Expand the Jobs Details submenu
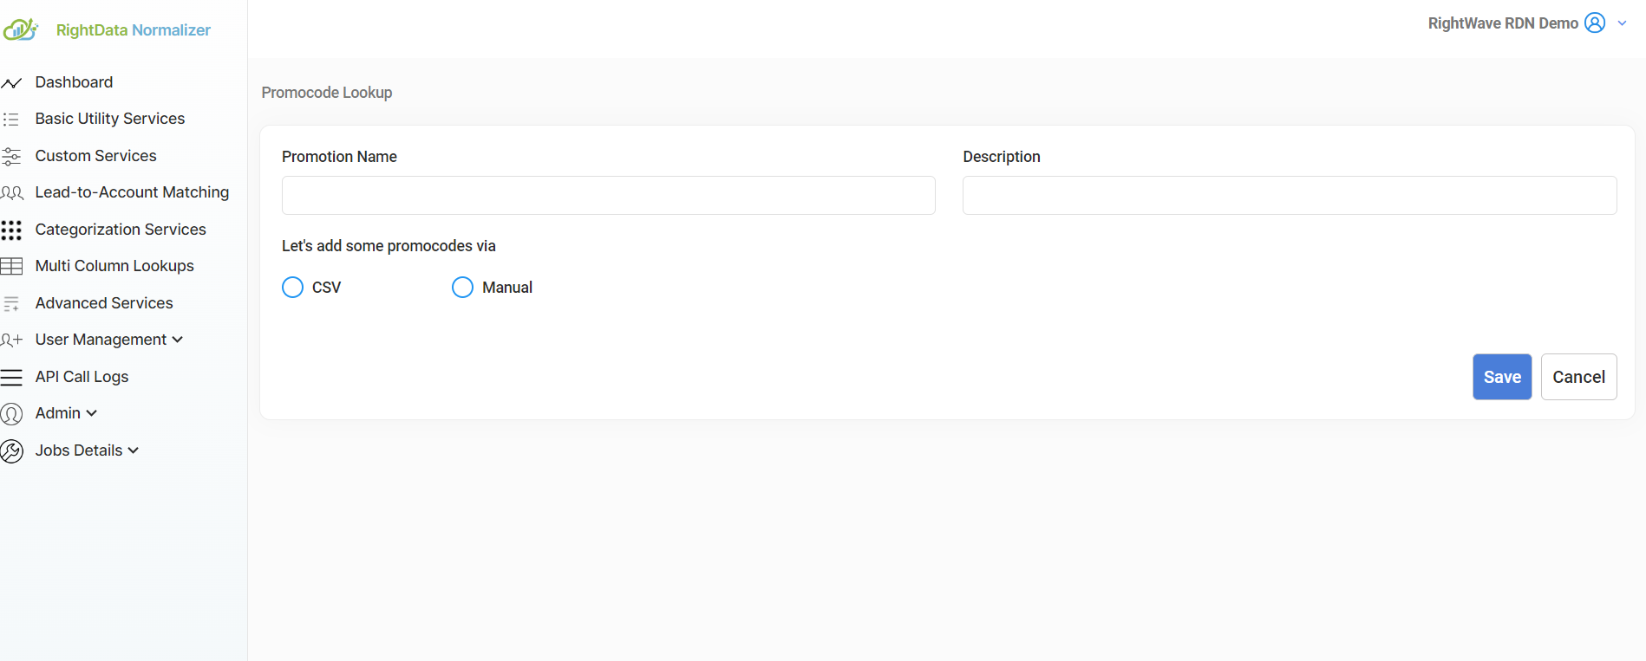Image resolution: width=1646 pixels, height=661 pixels. (134, 450)
